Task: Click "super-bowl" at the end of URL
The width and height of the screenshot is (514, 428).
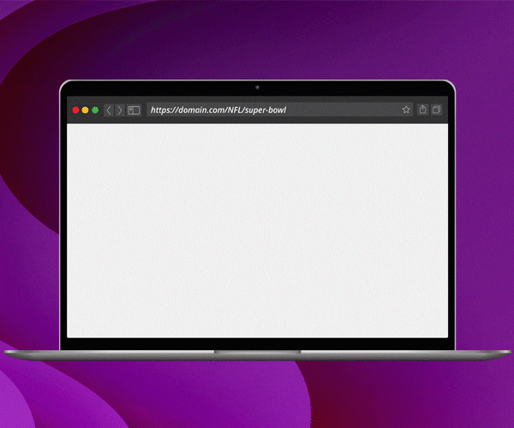Action: (x=266, y=110)
